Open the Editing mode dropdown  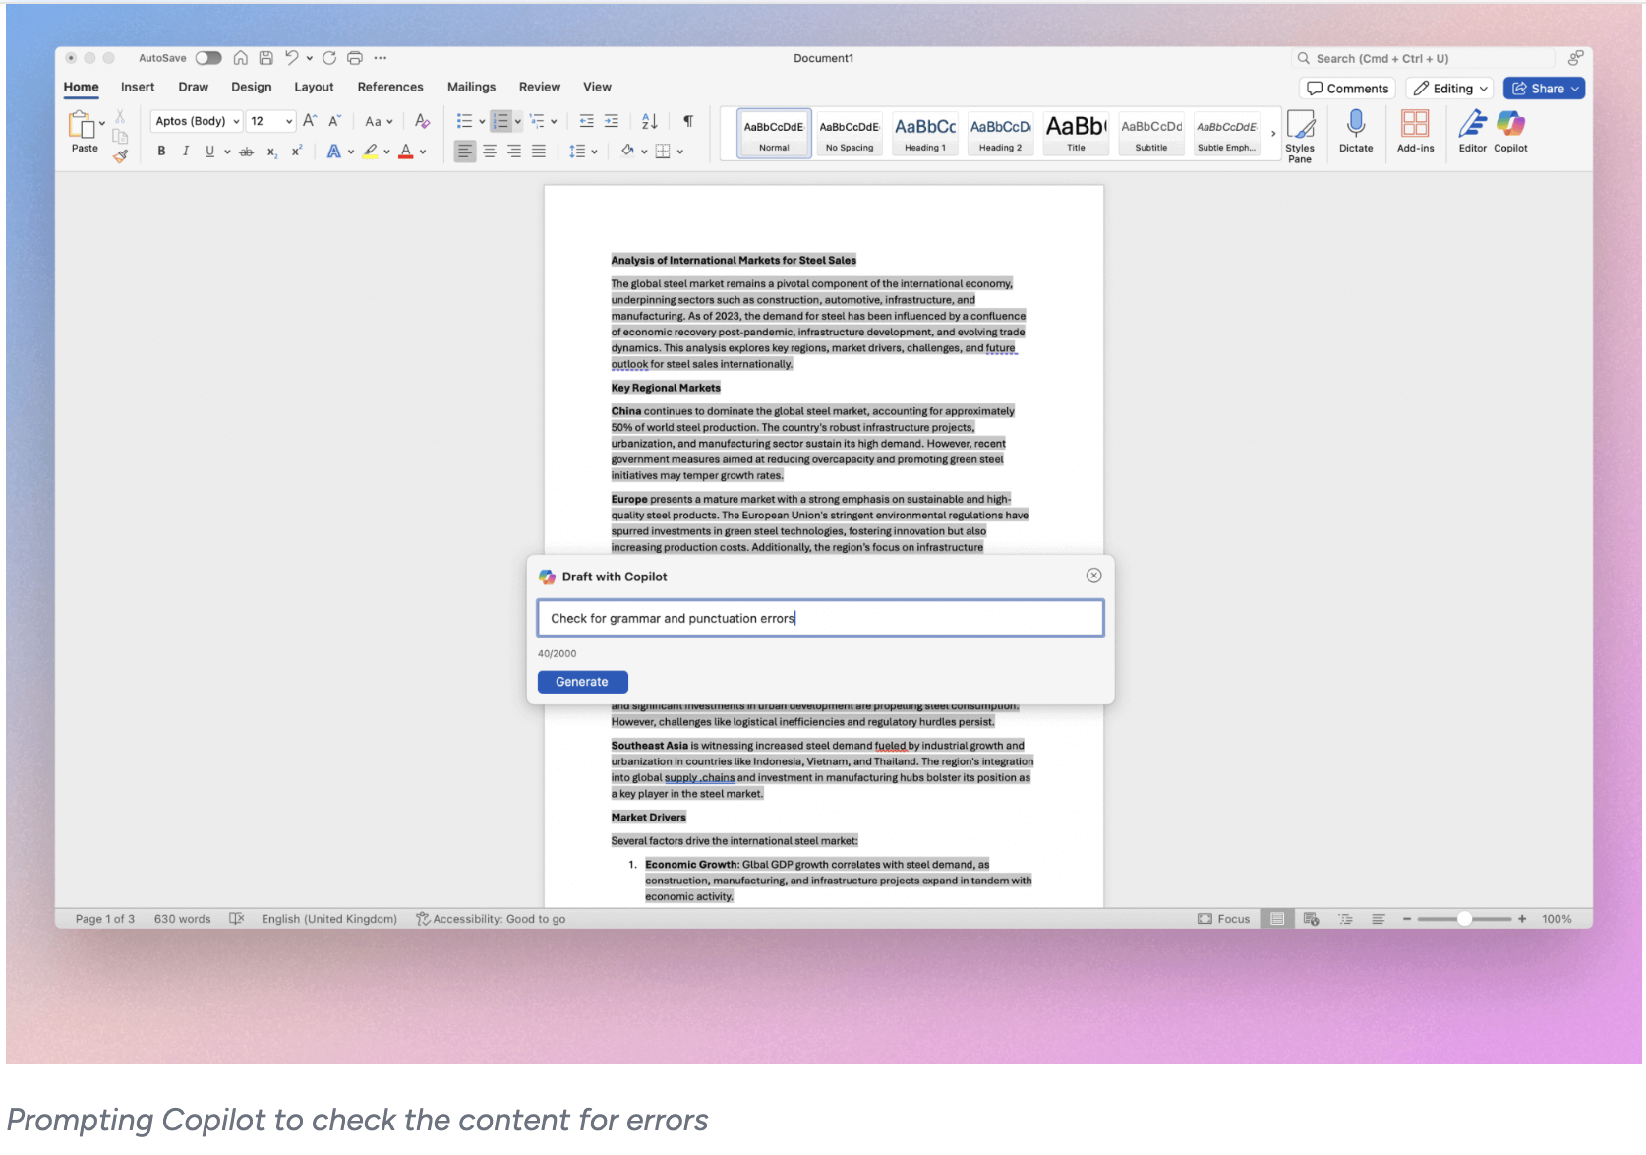(x=1448, y=88)
